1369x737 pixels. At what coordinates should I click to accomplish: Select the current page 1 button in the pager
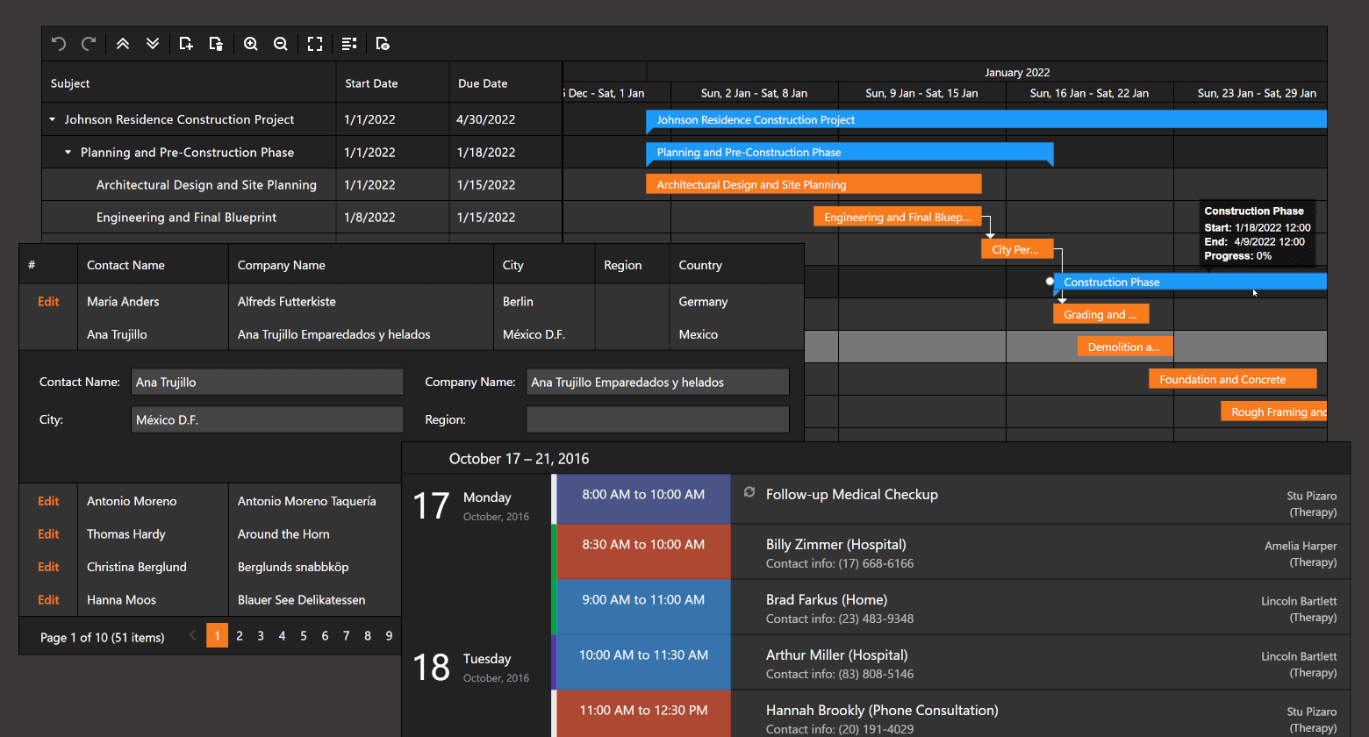pyautogui.click(x=218, y=635)
